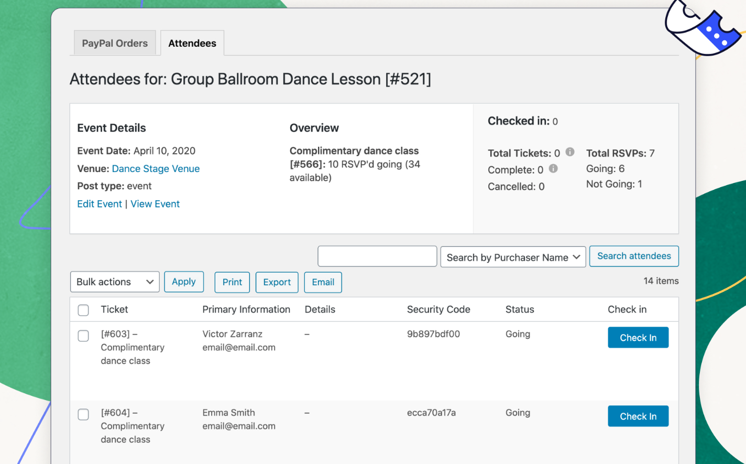Image resolution: width=746 pixels, height=464 pixels.
Task: Switch to the PayPal Orders tab
Action: click(115, 44)
